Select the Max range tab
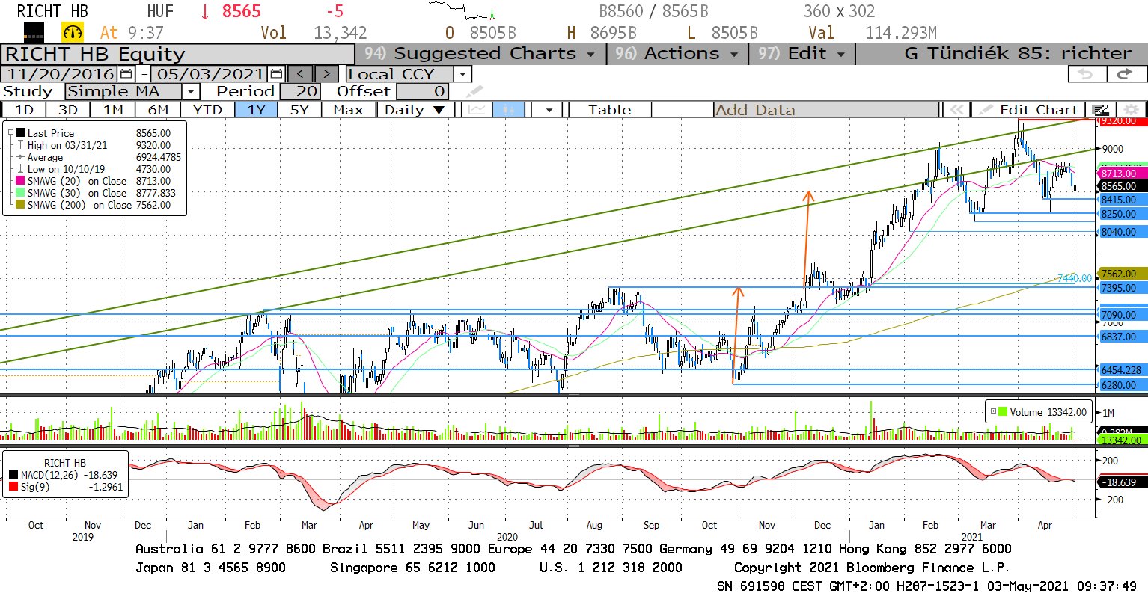The height and width of the screenshot is (608, 1148). [x=348, y=110]
